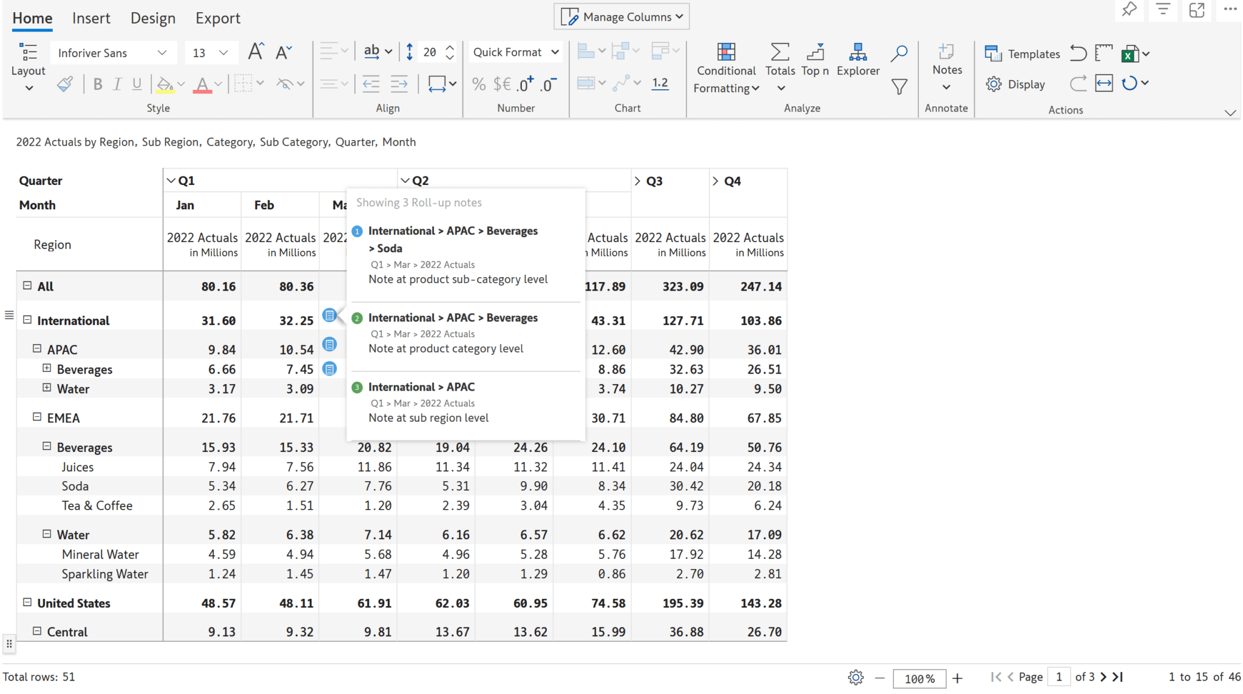
Task: Increase font size with large A
Action: click(x=256, y=52)
